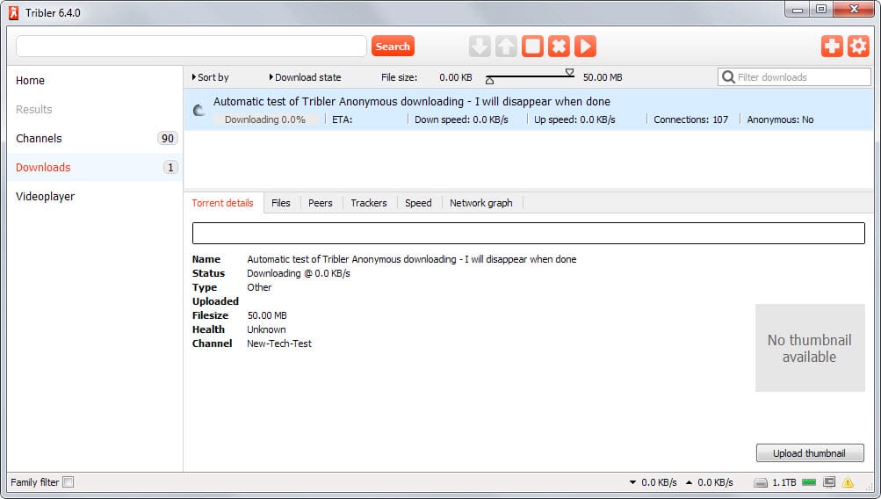Select the Automatic test of Tribler download row
Image resolution: width=881 pixels, height=499 pixels.
pyautogui.click(x=528, y=110)
